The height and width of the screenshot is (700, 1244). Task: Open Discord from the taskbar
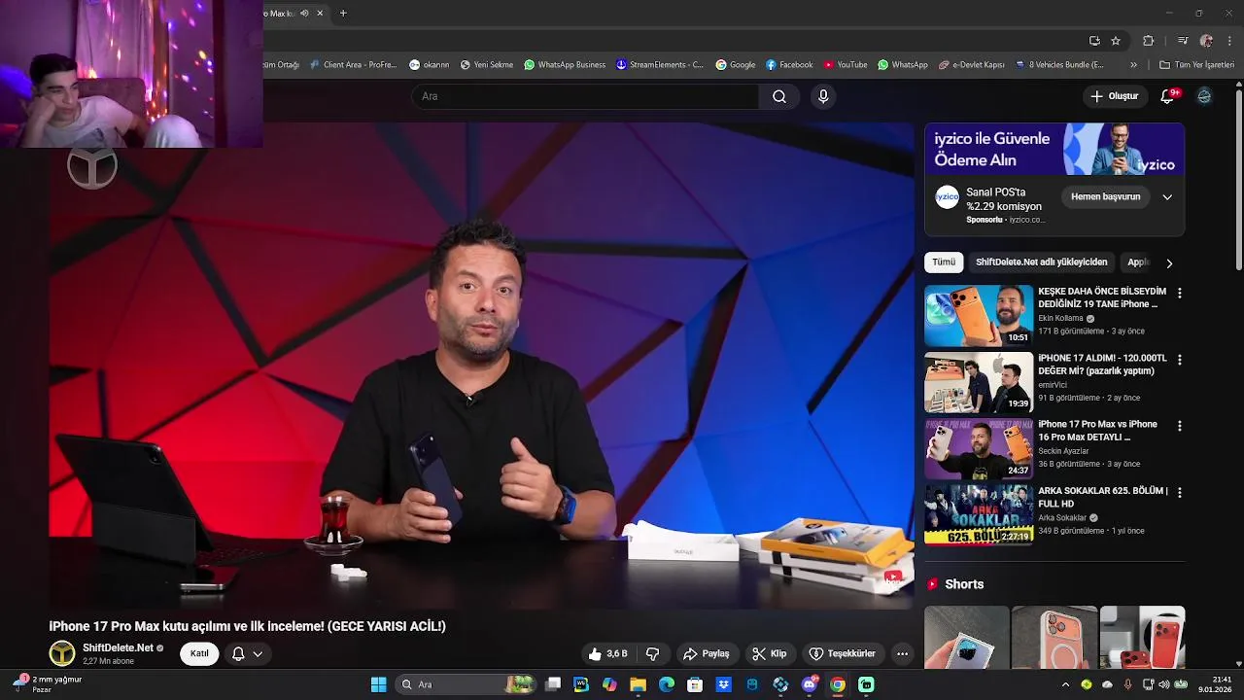click(x=810, y=684)
